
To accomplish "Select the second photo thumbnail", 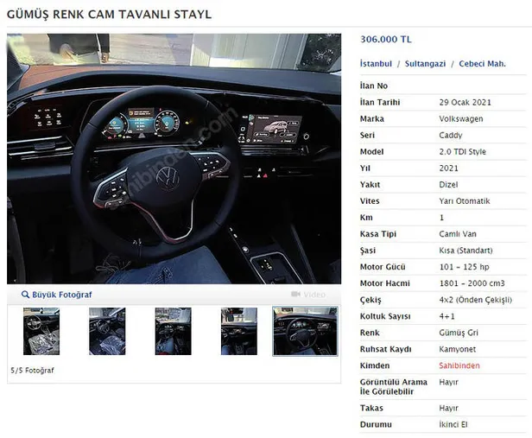I will coord(107,331).
